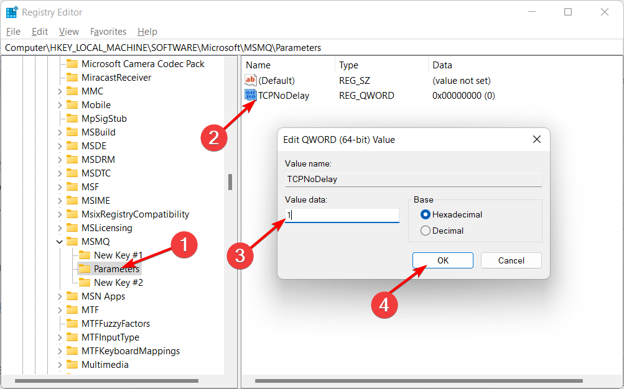Expand the Mobile tree node

[x=60, y=105]
